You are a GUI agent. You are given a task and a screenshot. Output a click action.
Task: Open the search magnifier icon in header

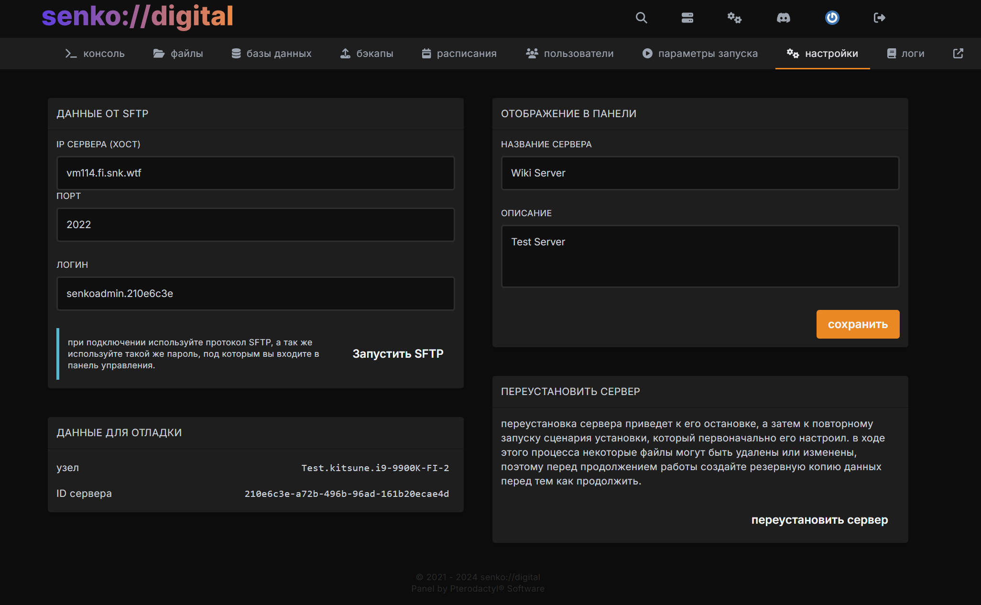pyautogui.click(x=641, y=18)
